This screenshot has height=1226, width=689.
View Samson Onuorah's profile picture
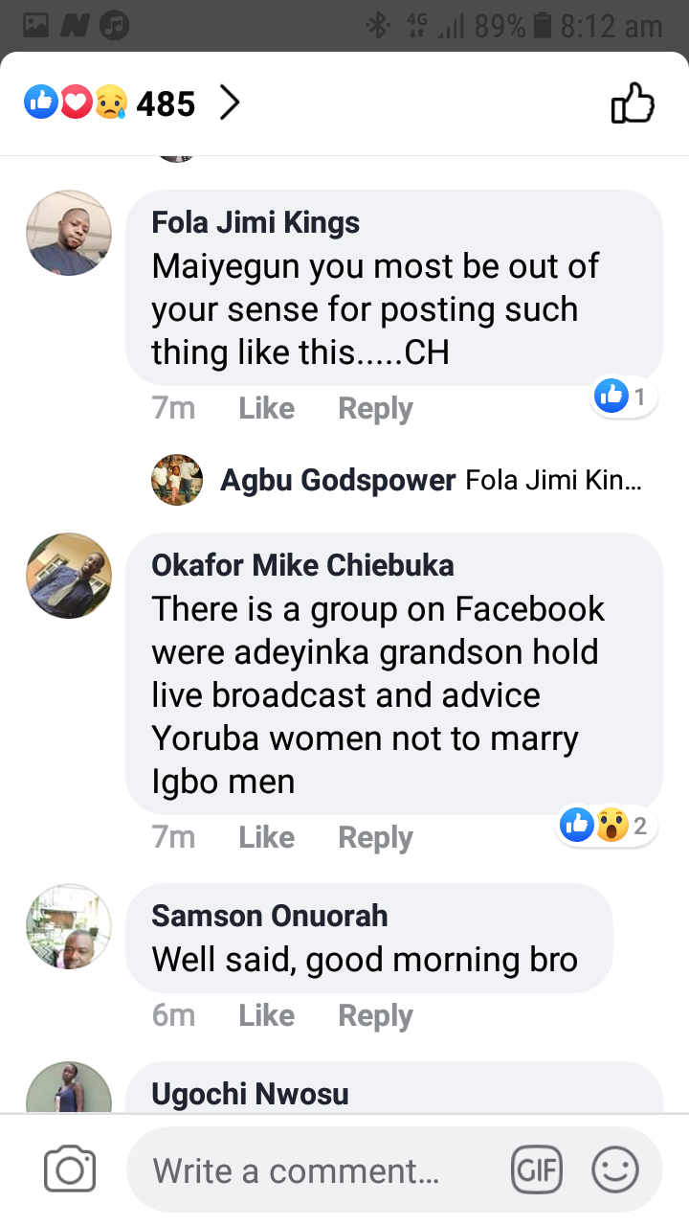coord(69,926)
